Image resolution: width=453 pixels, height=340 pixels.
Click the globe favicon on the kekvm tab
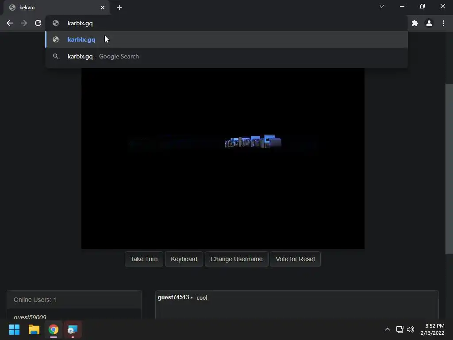point(12,8)
